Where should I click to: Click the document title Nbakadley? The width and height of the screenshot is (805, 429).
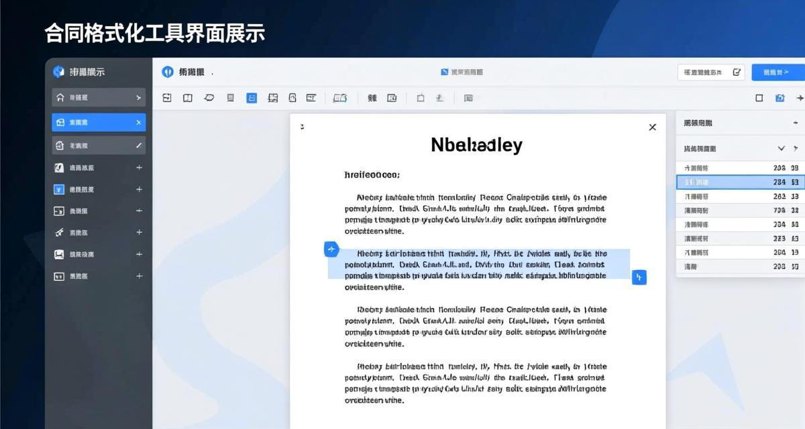pos(476,145)
